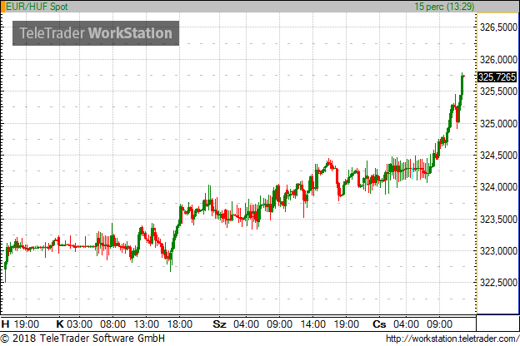520x346 pixels.
Task: Click the 326,5000 price axis label
Action: pyautogui.click(x=498, y=27)
